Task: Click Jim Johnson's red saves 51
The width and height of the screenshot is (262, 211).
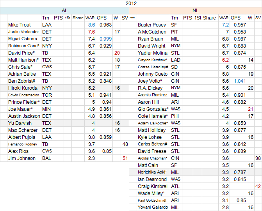Action: (125, 158)
